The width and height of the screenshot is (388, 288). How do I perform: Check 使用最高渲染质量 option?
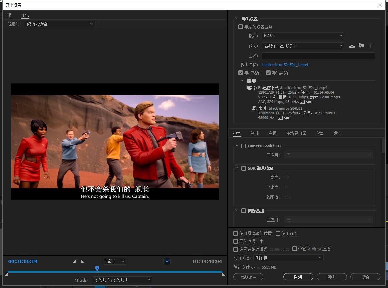(x=236, y=233)
